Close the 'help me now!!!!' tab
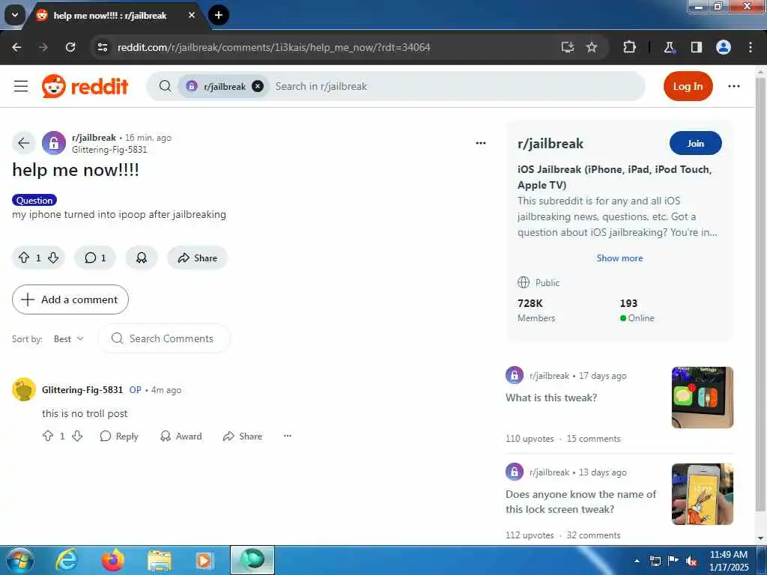The height and width of the screenshot is (575, 767). click(x=192, y=15)
